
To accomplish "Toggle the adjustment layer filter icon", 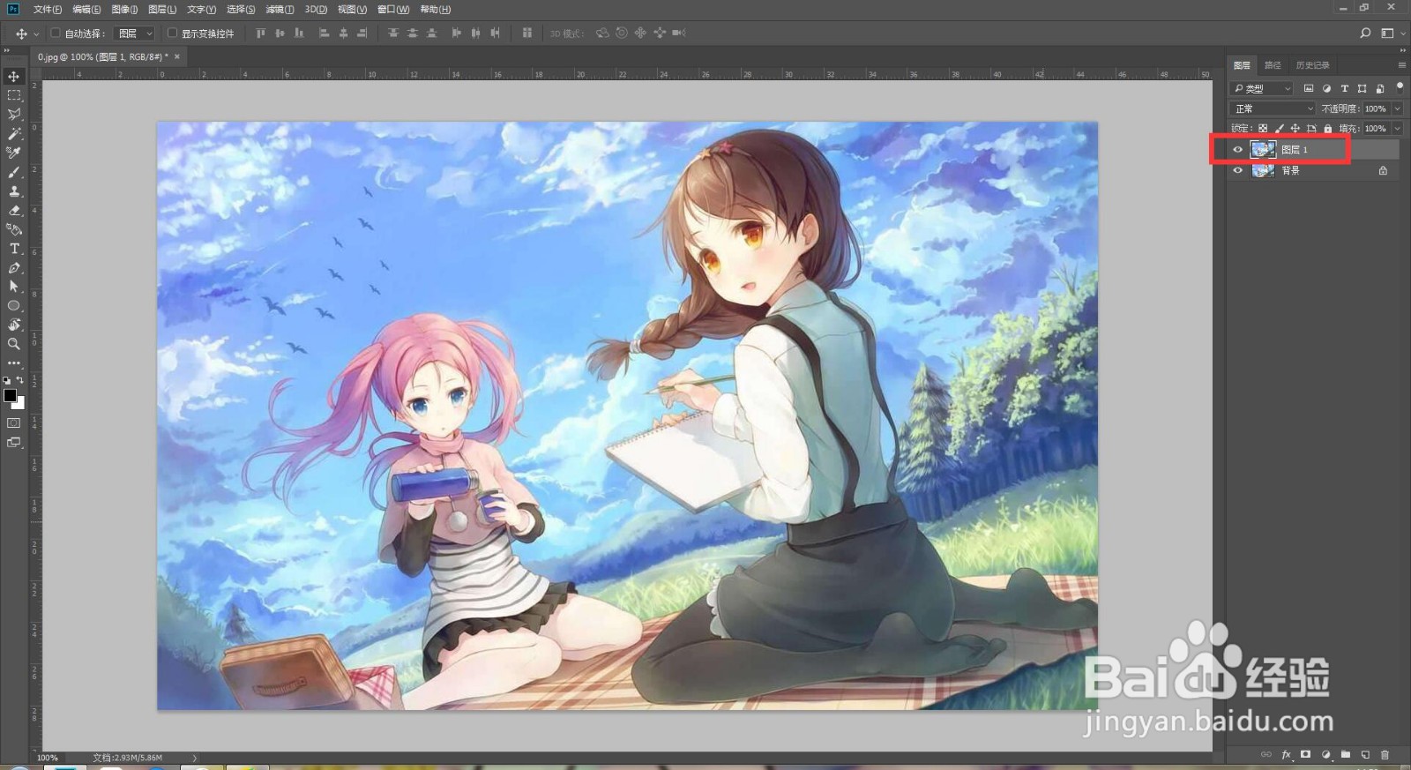I will 1326,89.
